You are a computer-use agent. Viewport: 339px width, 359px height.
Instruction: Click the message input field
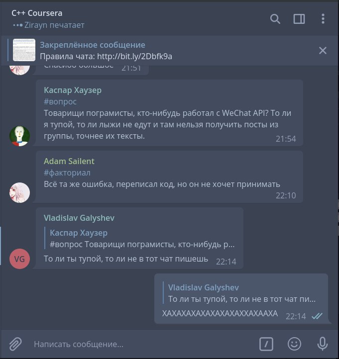(142, 344)
